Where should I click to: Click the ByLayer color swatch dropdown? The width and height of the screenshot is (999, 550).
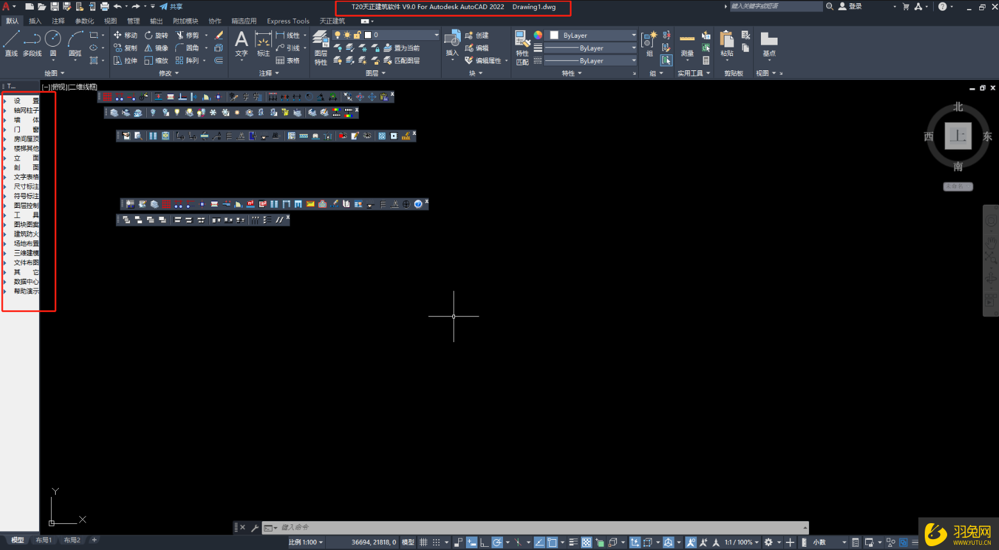click(x=590, y=35)
